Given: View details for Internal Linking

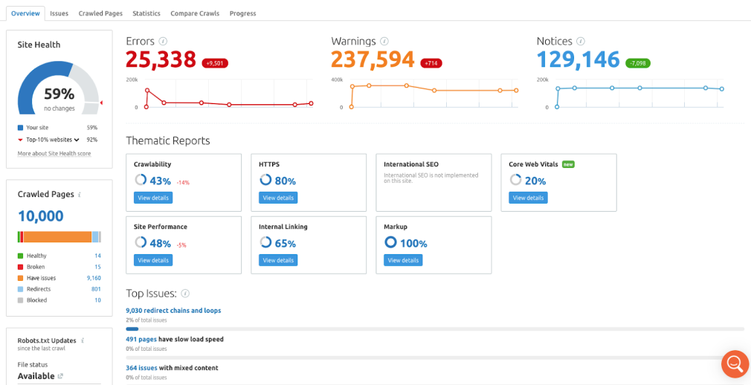Looking at the screenshot, I should coord(278,260).
